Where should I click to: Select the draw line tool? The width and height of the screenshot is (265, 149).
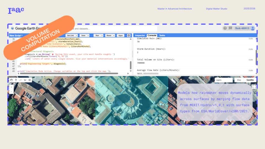pos(21,80)
